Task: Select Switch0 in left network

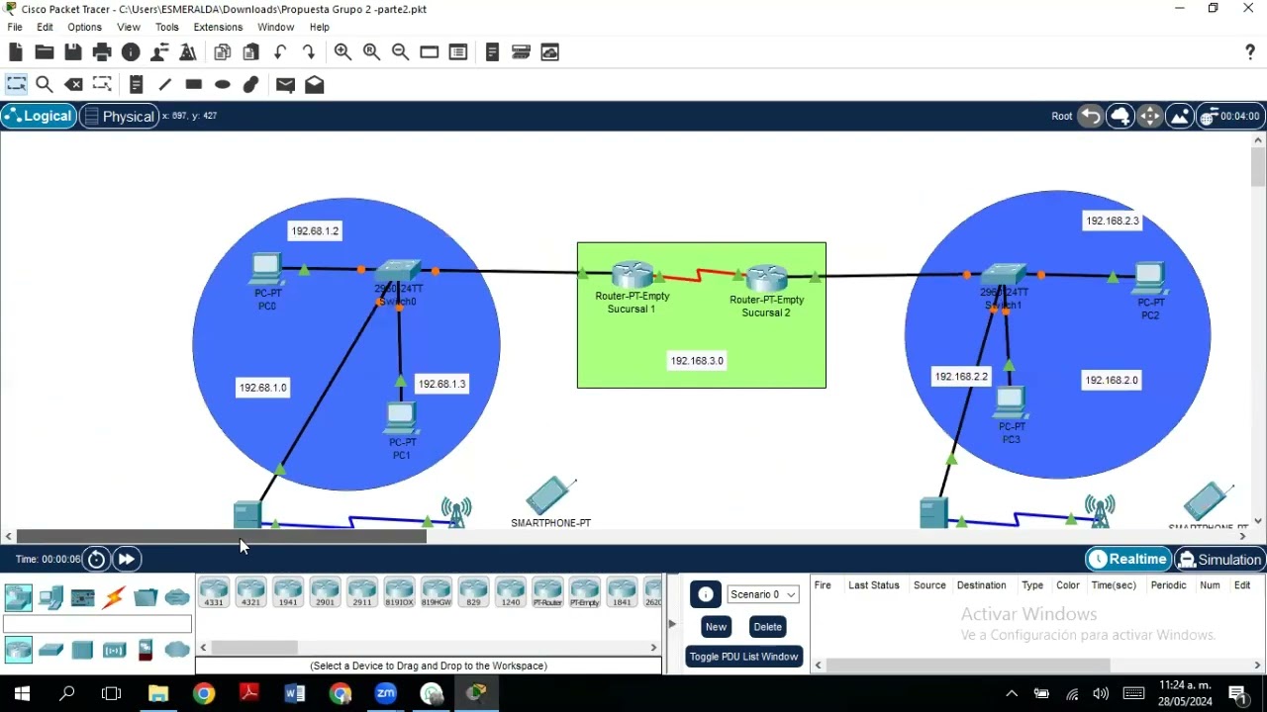Action: click(399, 272)
